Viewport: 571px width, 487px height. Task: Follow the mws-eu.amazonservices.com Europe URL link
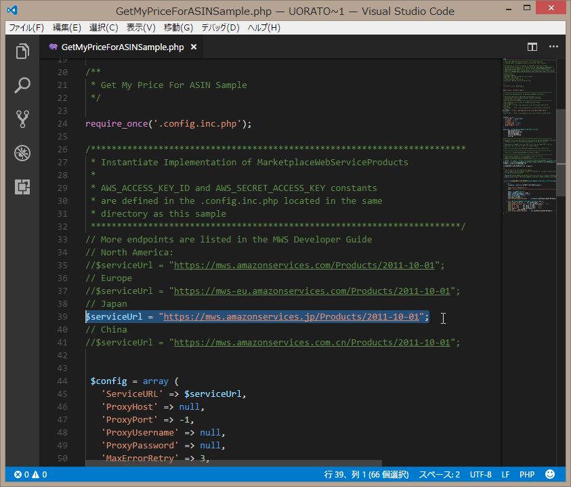[312, 291]
